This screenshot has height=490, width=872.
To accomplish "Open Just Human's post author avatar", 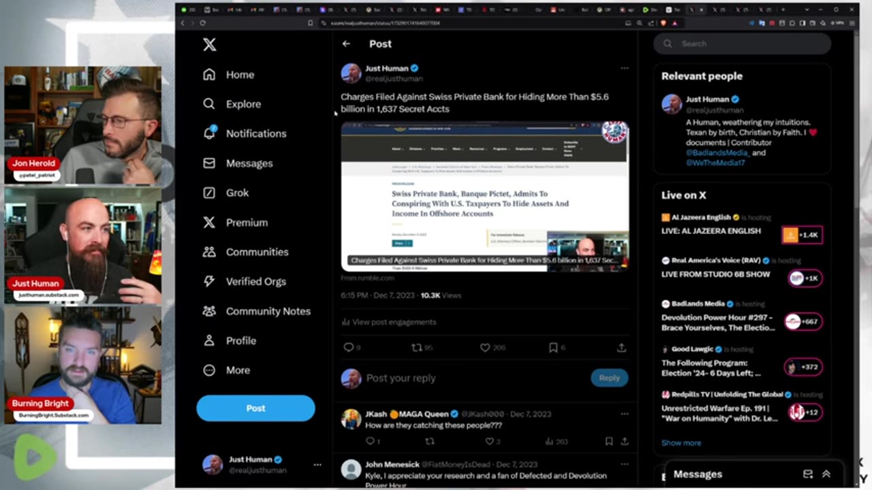I will point(351,73).
